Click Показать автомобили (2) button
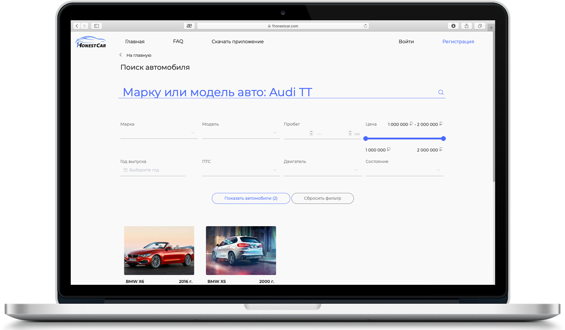The width and height of the screenshot is (565, 330). [251, 198]
